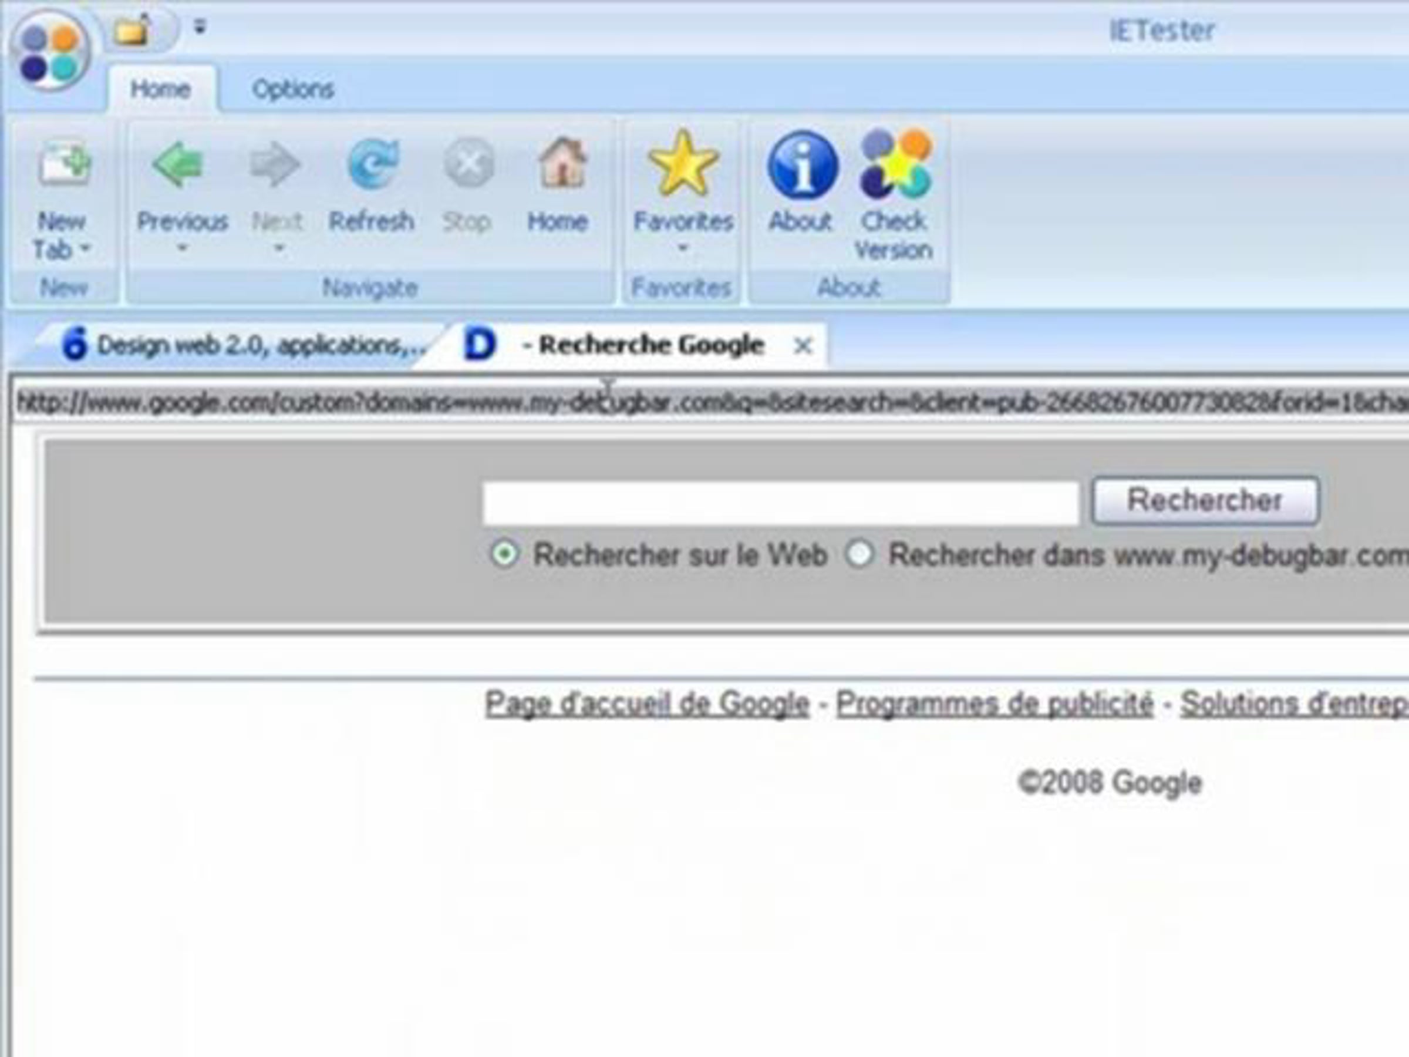Open the Page d'accueil de Google link
This screenshot has height=1057, width=1409.
(647, 703)
